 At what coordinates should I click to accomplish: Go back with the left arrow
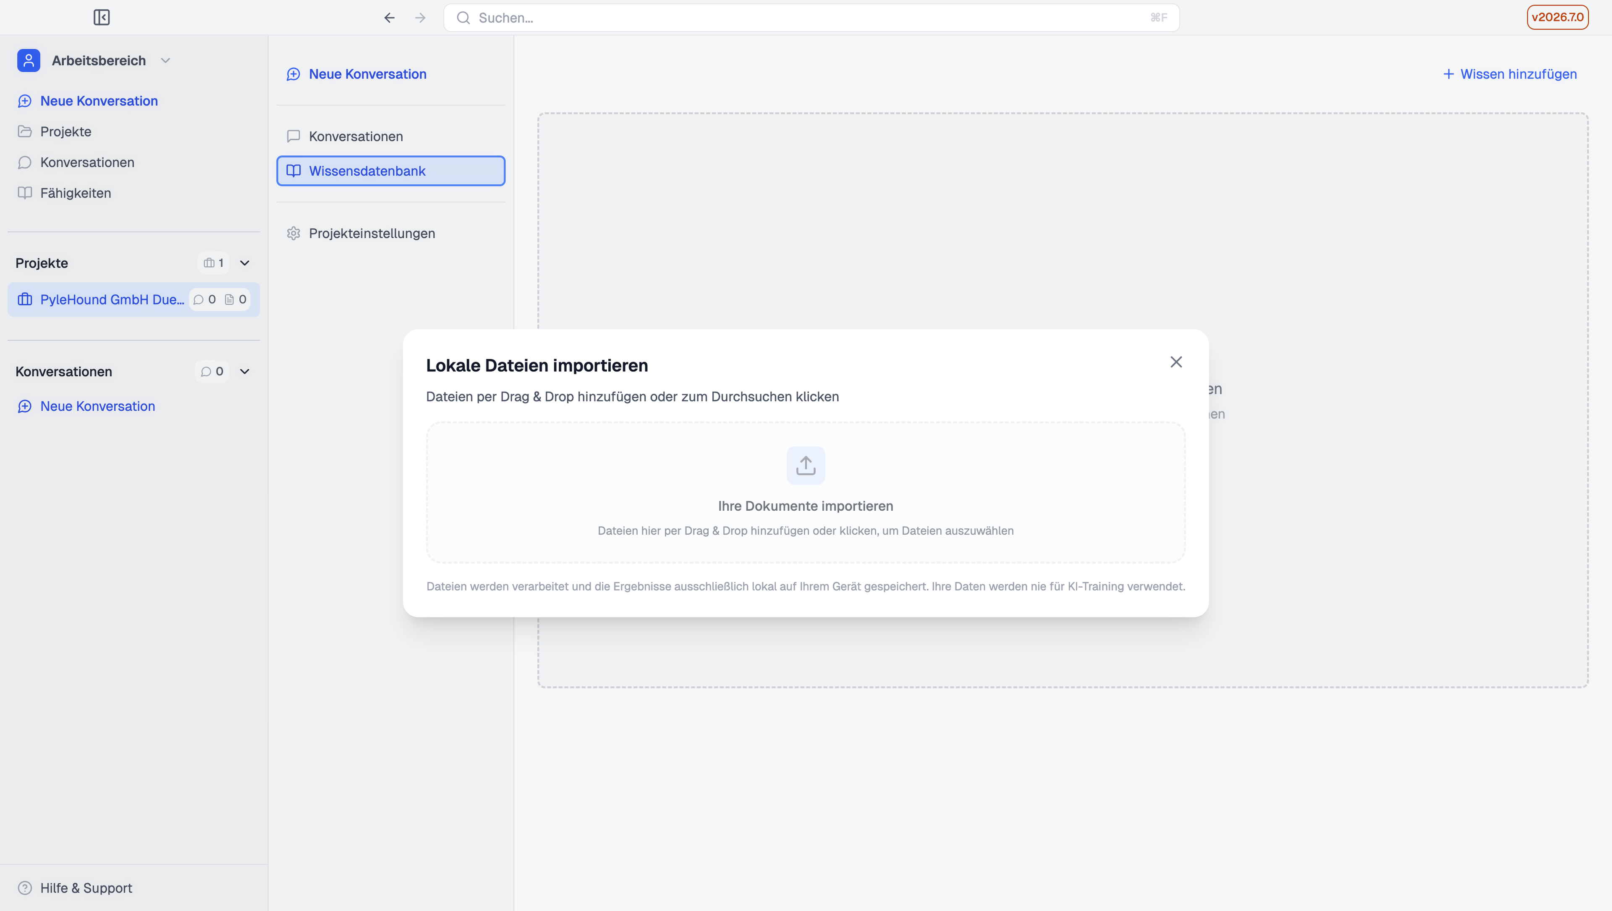pos(389,18)
